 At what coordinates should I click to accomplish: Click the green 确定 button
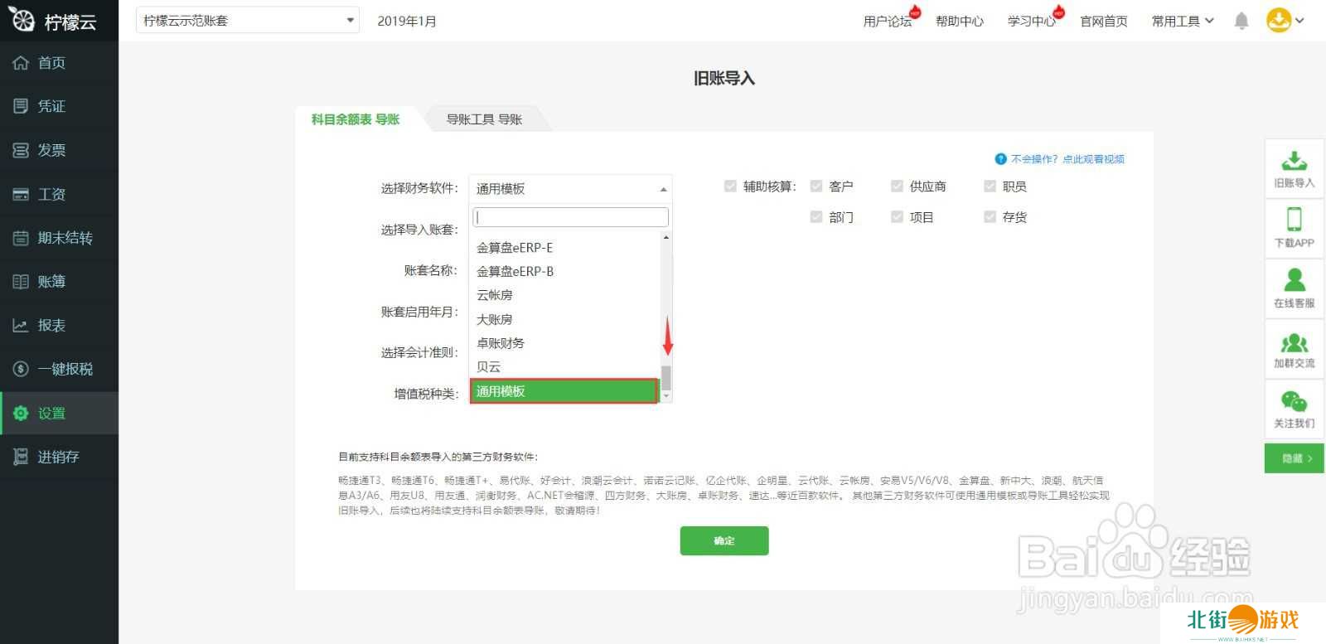[x=723, y=540]
